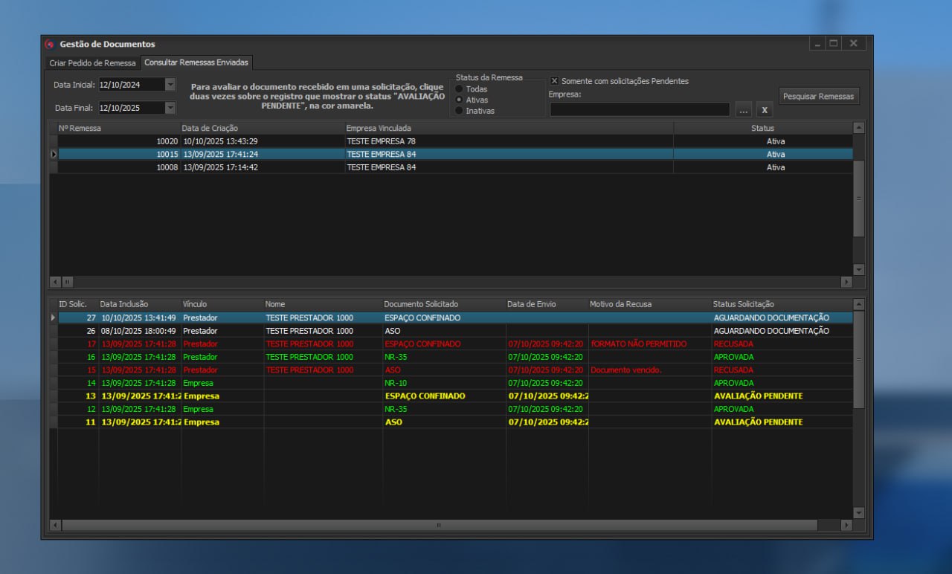Open the Data Inicial date dropdown
Viewport: 952px width, 574px height.
(x=170, y=85)
